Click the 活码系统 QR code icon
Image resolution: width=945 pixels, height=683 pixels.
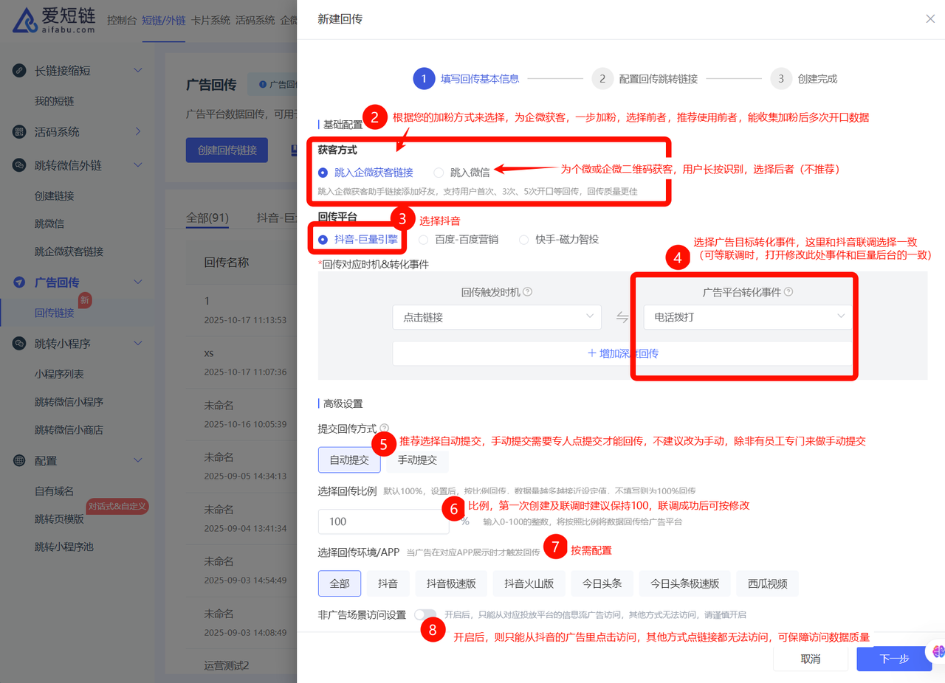[x=20, y=132]
